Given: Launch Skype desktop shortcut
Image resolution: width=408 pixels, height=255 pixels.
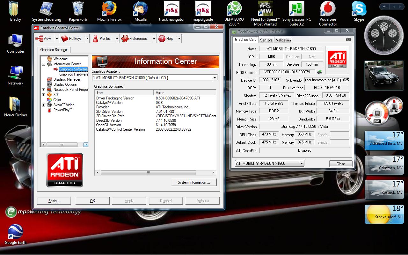Looking at the screenshot, I should pos(359,12).
